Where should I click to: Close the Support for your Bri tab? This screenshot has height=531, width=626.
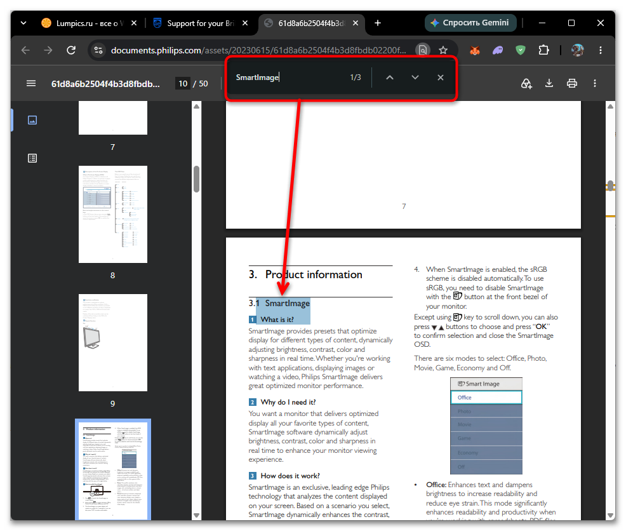pyautogui.click(x=244, y=23)
